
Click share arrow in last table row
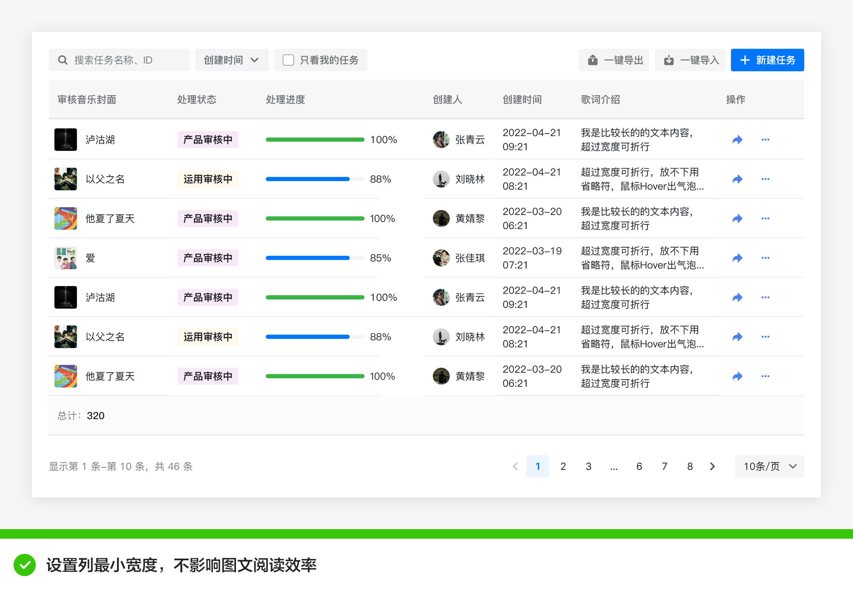pos(737,376)
